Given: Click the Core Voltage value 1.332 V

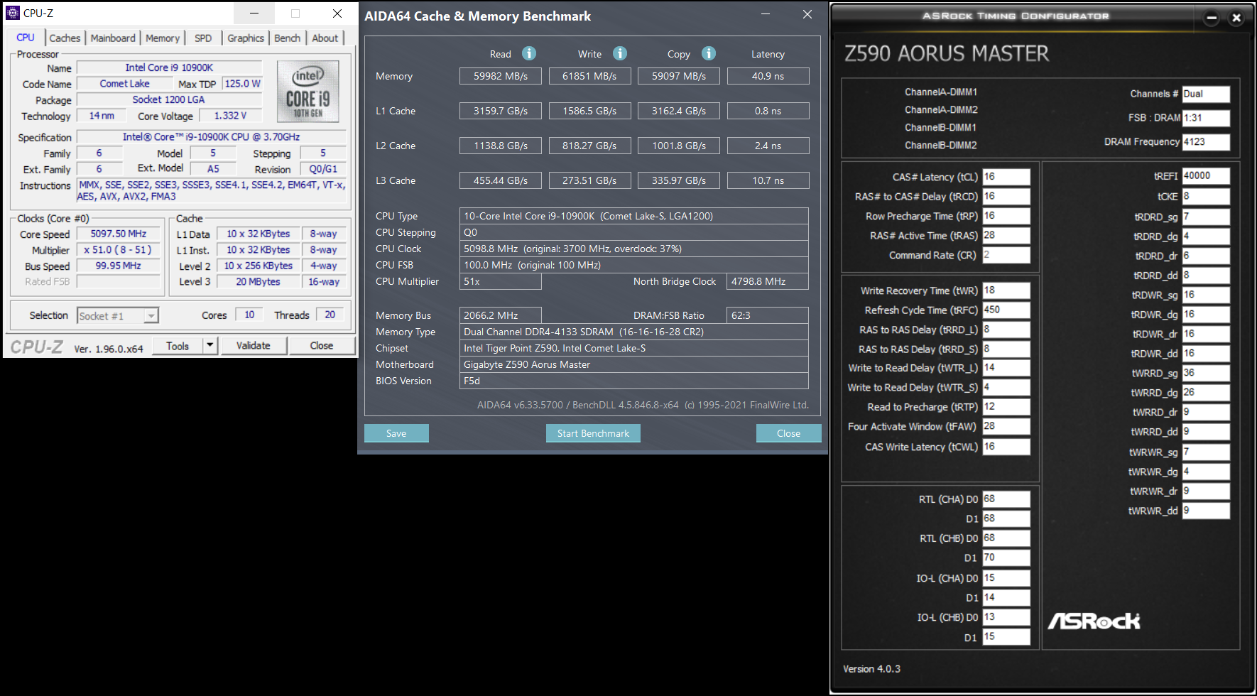Looking at the screenshot, I should click(230, 116).
